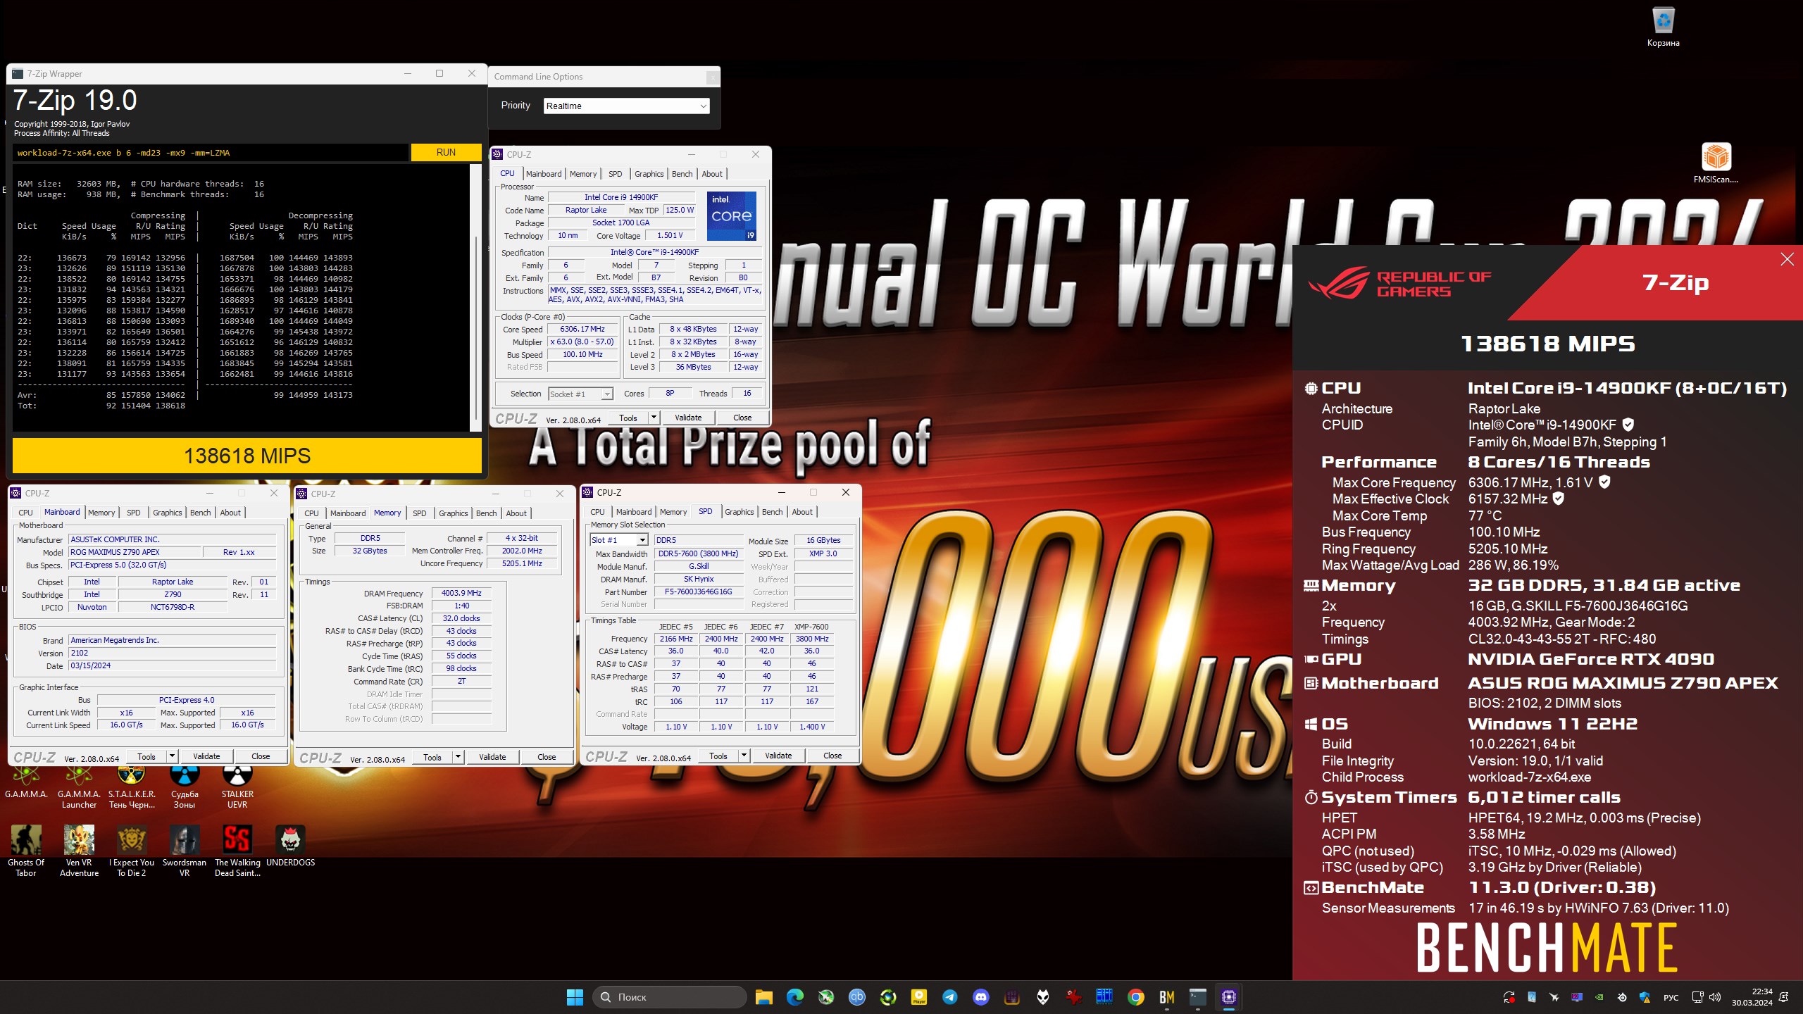
Task: Click the 138618 MIPS yellow result bar
Action: (x=247, y=456)
